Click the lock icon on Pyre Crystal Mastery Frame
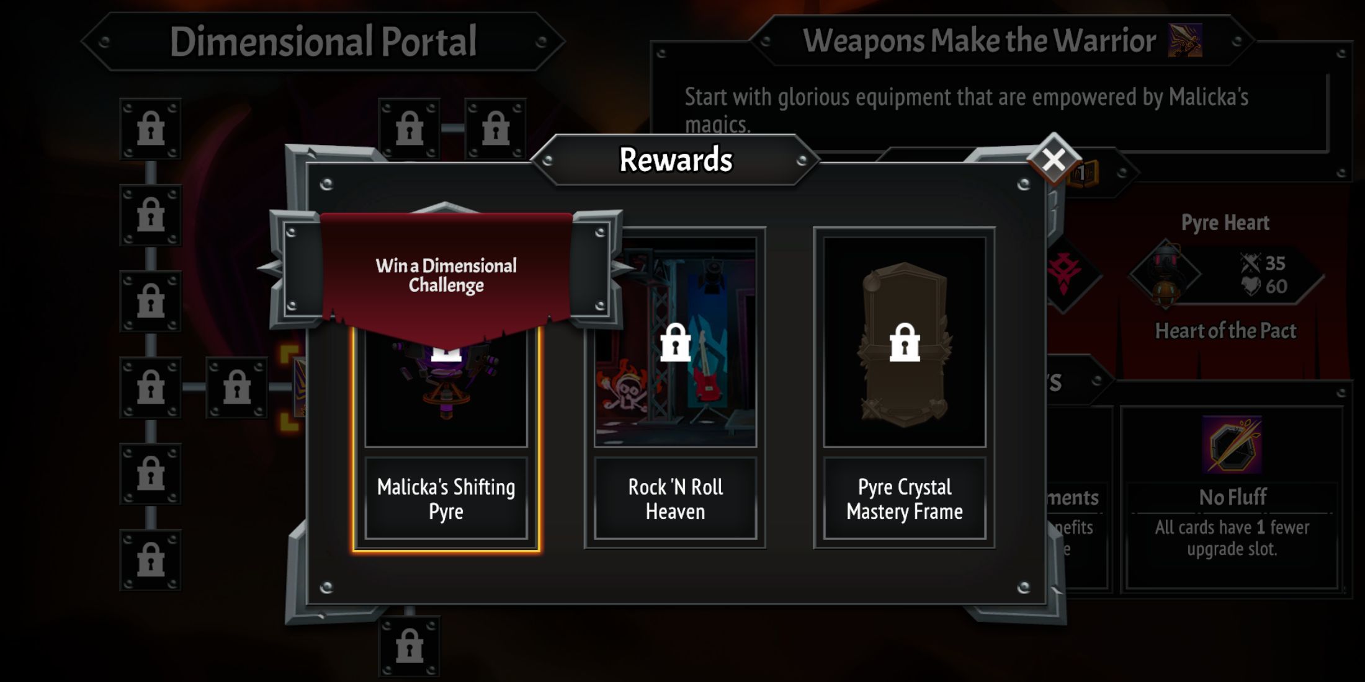The image size is (1365, 682). coord(905,342)
